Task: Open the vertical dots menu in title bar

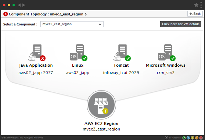Action: click(201, 5)
